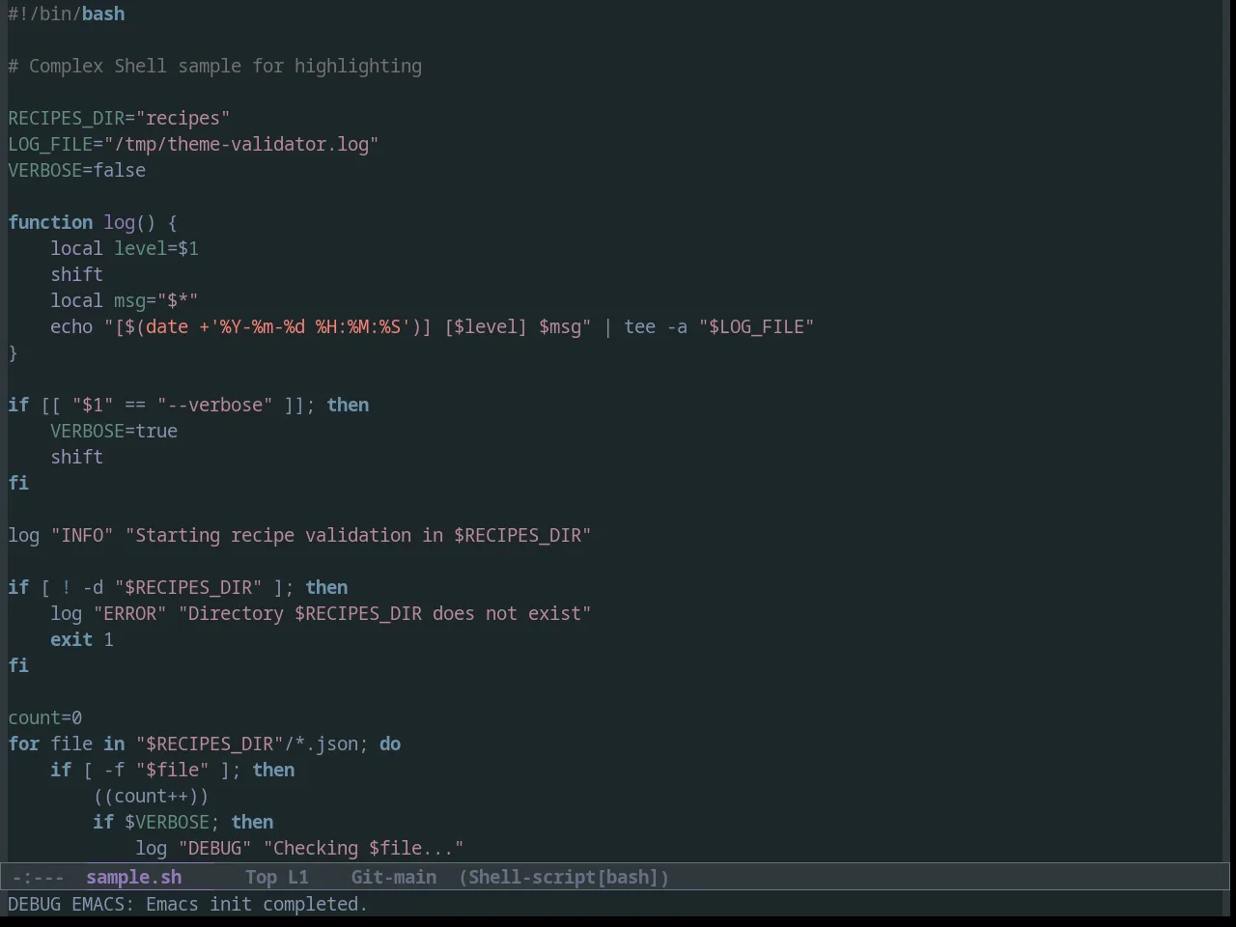Click "Starting recipe validation in $RECIPES_DIR" string
The image size is (1236, 927).
coord(358,535)
